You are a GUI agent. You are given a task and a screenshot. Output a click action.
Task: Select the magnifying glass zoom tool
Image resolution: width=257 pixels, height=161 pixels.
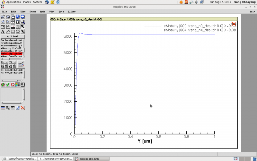pos(22,22)
